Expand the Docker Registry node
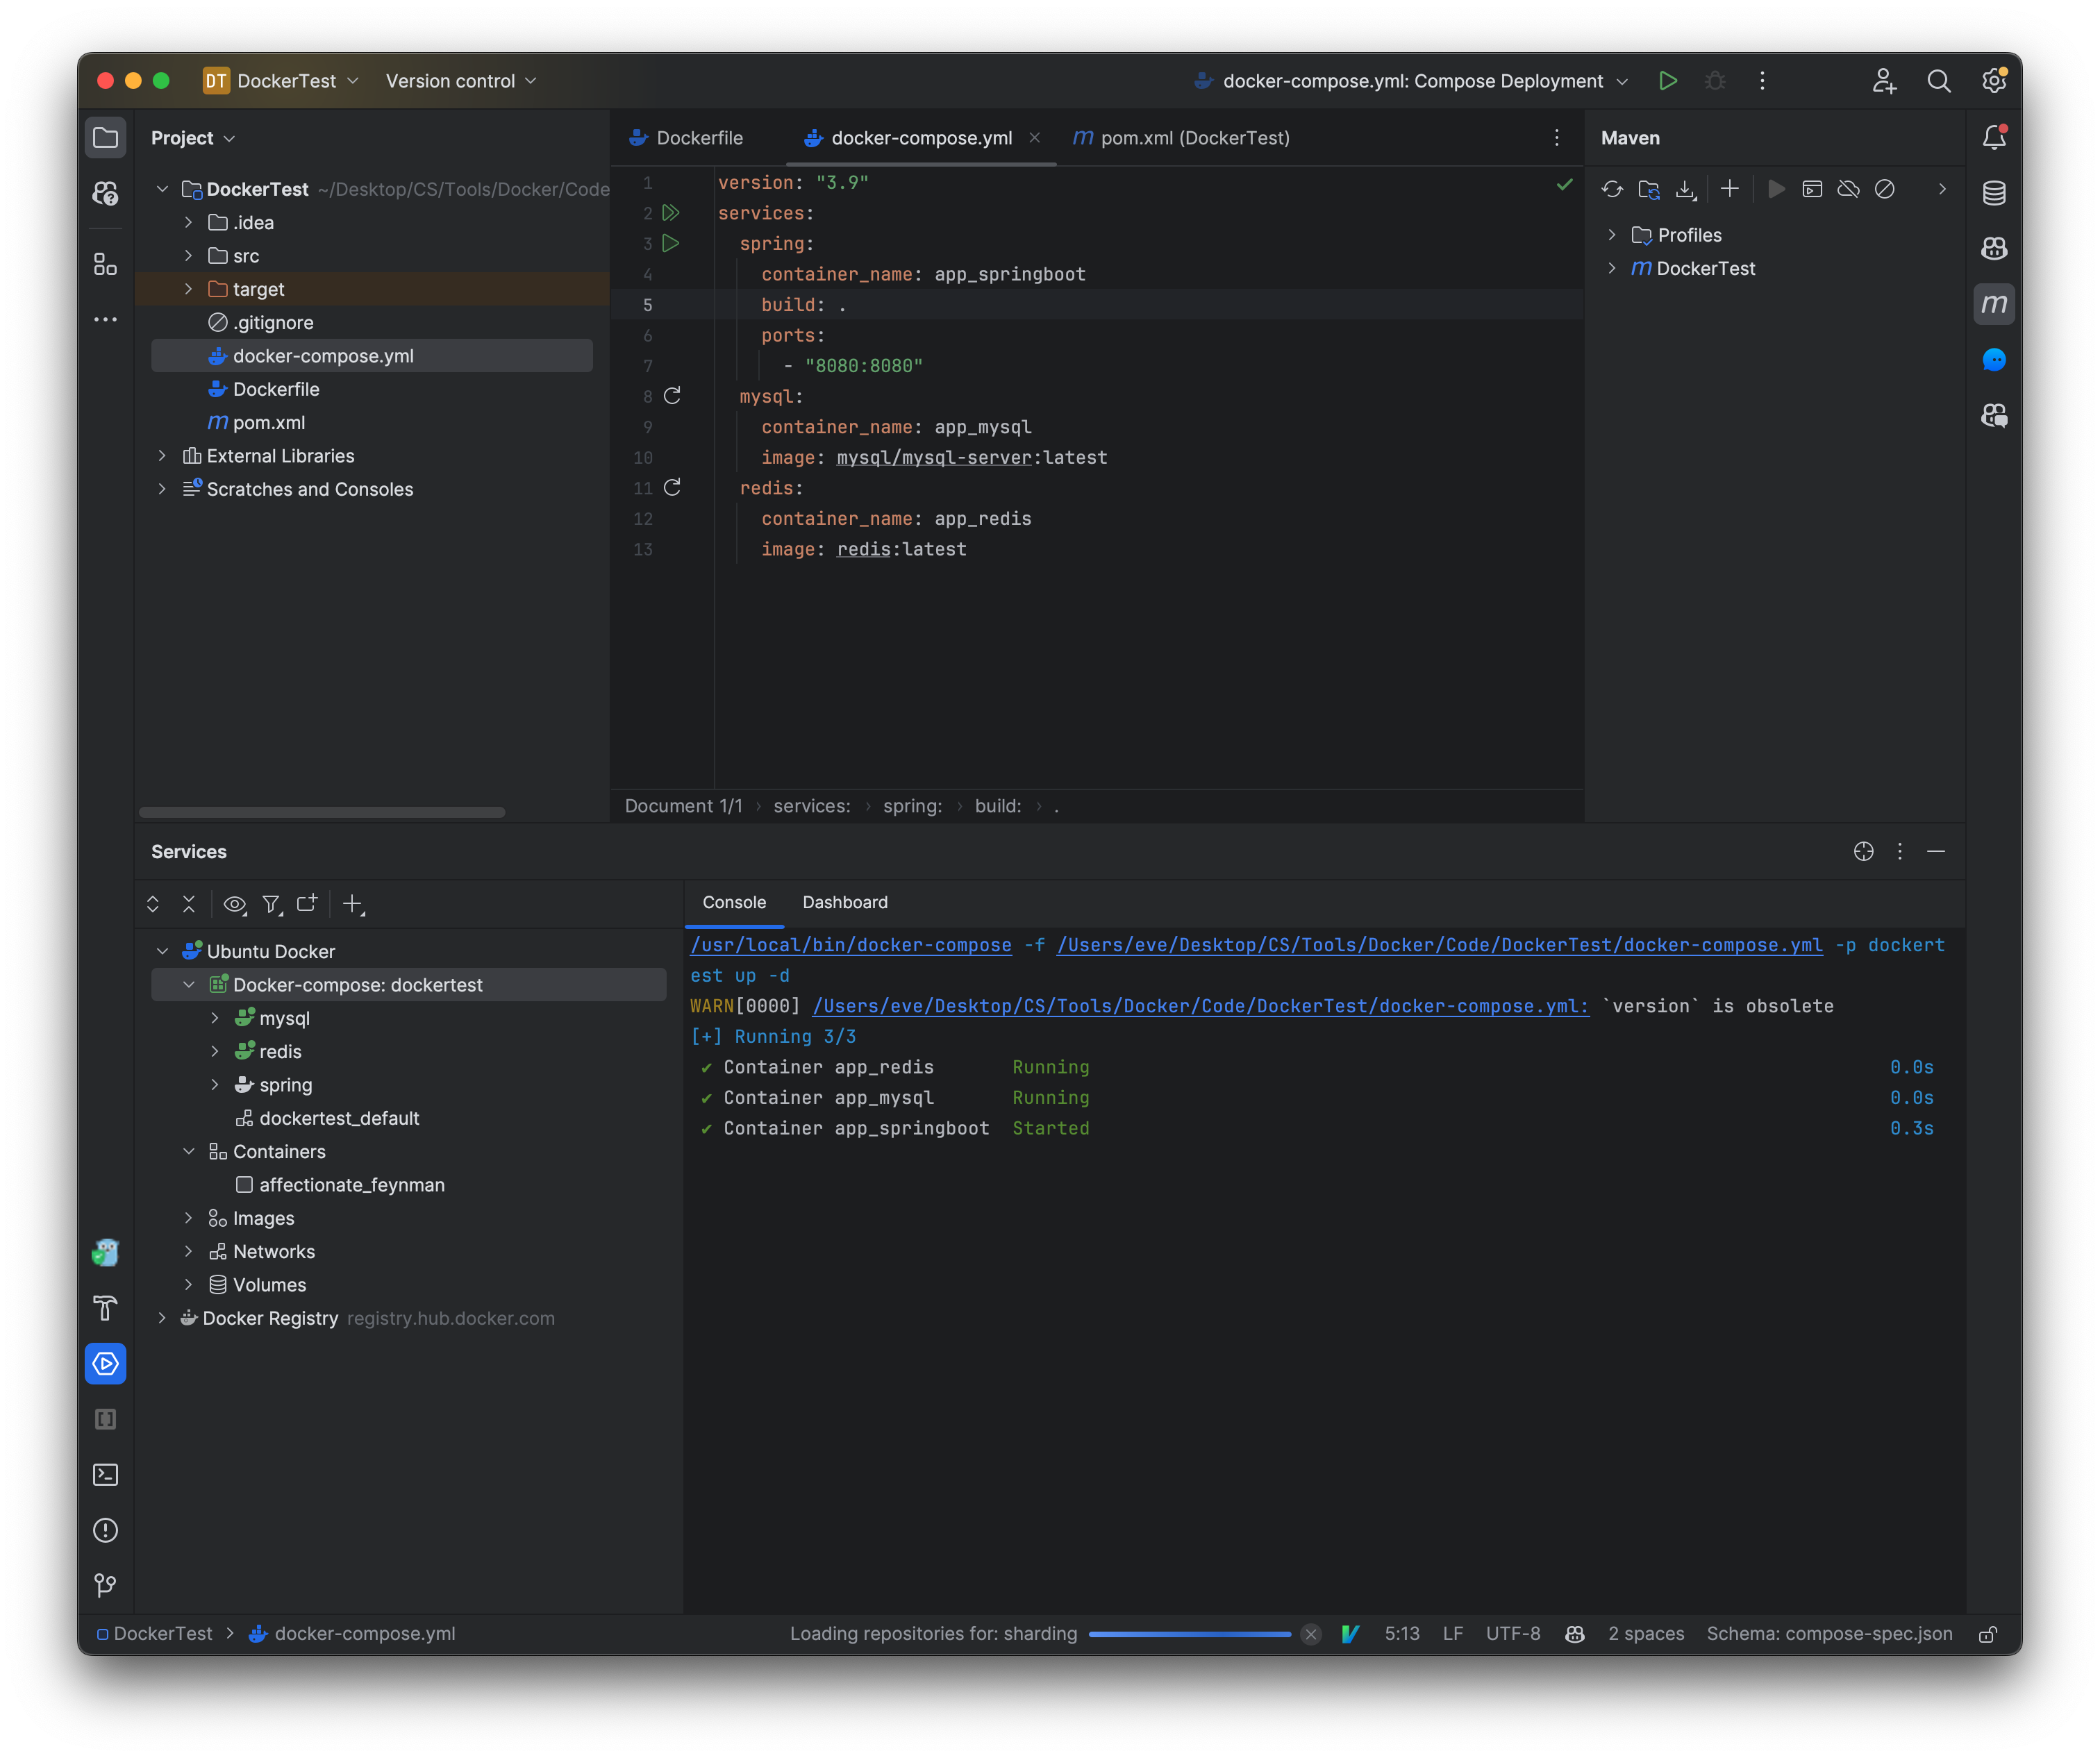This screenshot has width=2100, height=1758. click(x=162, y=1318)
